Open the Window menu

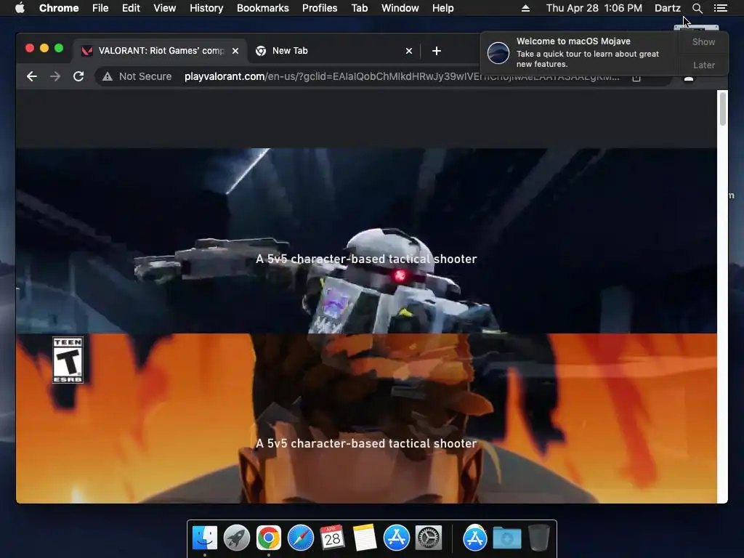coord(400,8)
